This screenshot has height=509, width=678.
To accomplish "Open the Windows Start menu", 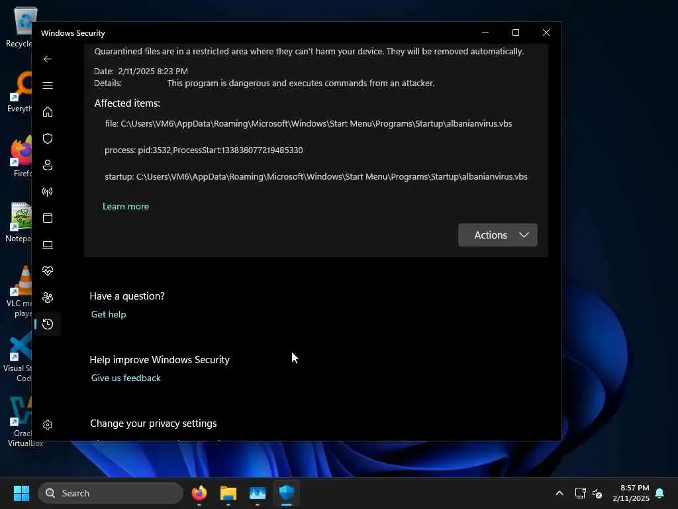I will 21,493.
